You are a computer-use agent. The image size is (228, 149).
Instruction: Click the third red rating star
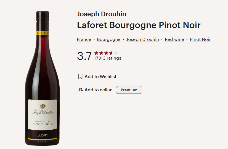(x=106, y=53)
